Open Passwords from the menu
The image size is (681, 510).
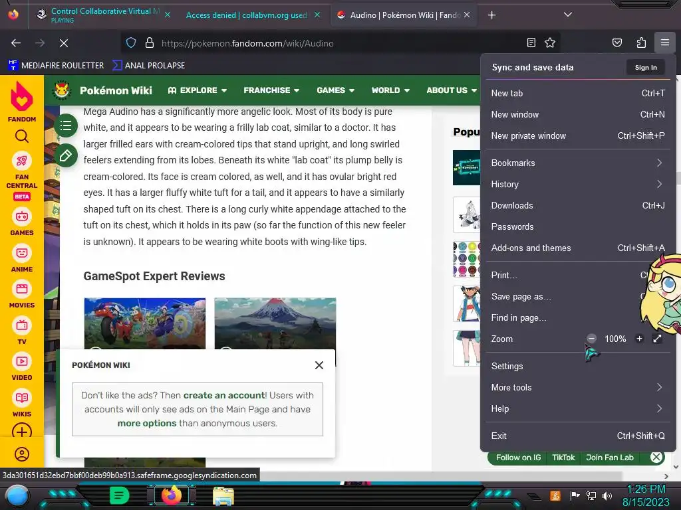tap(577, 227)
